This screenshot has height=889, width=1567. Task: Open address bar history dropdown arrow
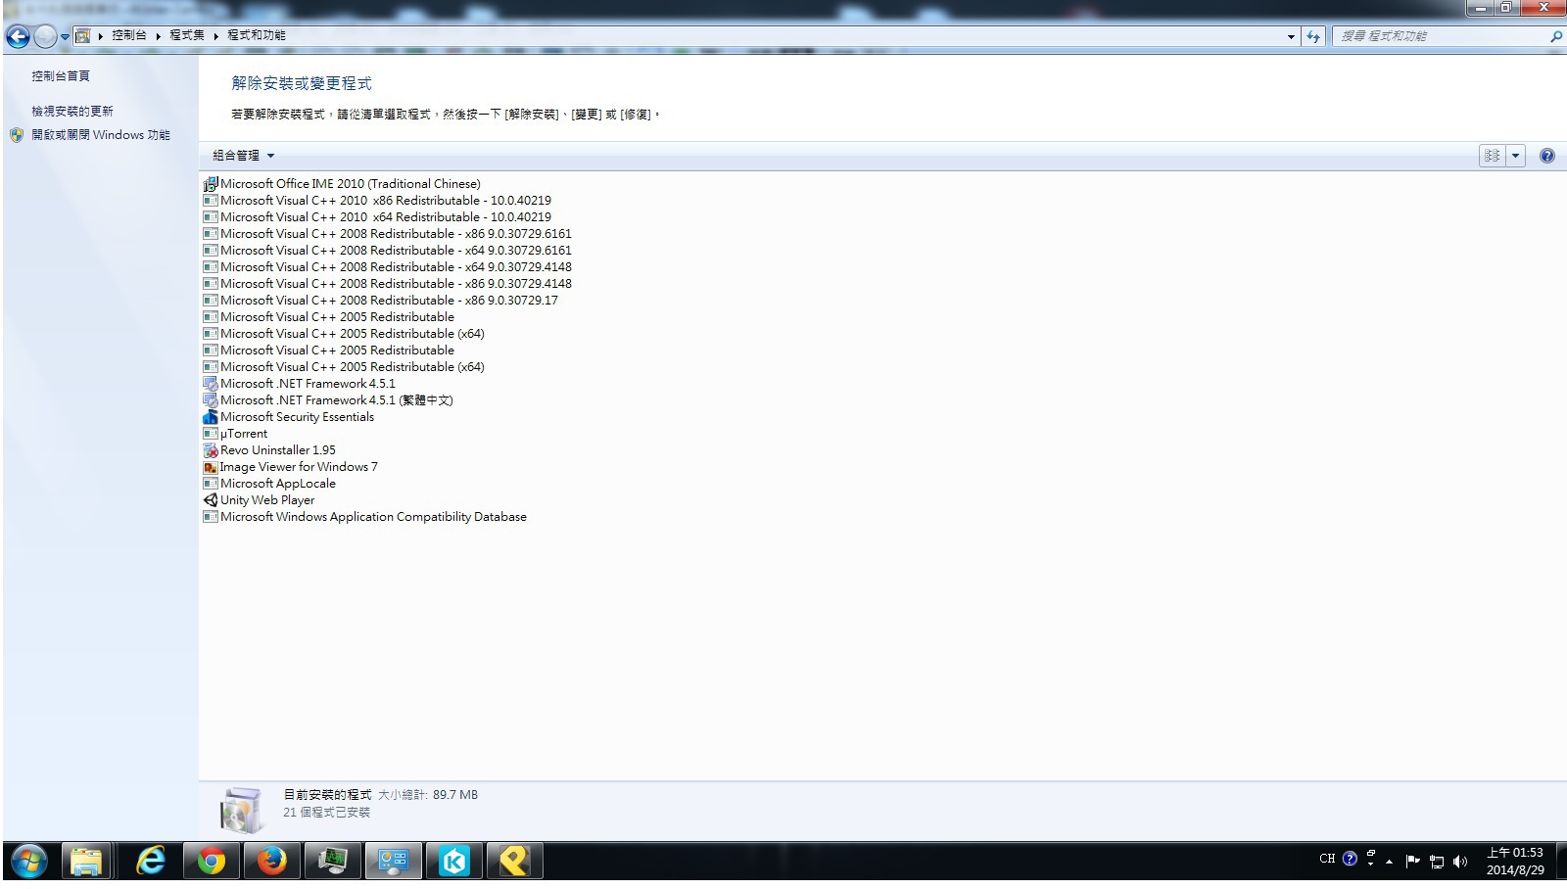1291,36
